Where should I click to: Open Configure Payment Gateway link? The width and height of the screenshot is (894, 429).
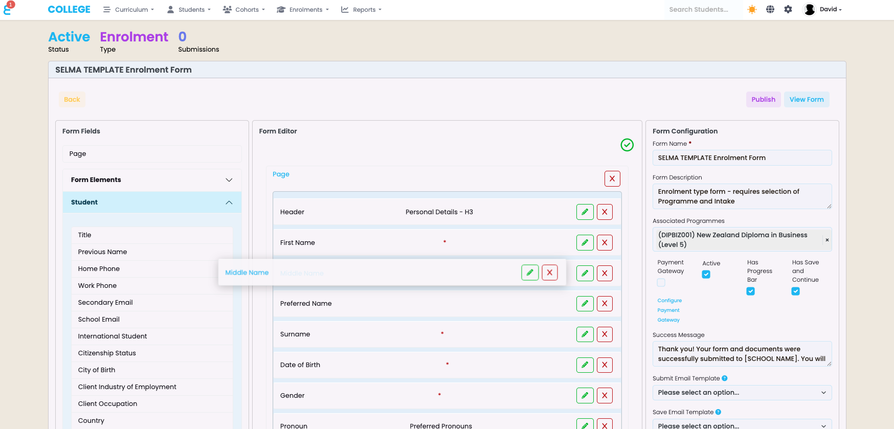[669, 310]
